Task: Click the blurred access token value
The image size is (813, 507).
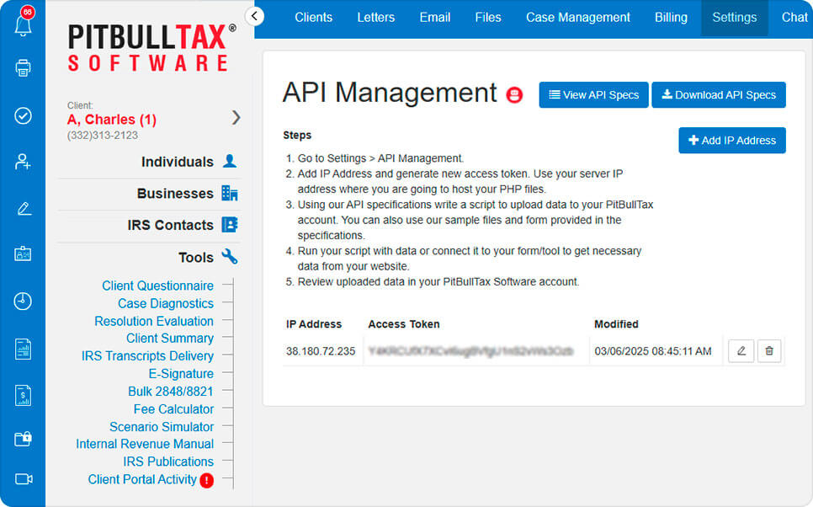Action: point(470,351)
